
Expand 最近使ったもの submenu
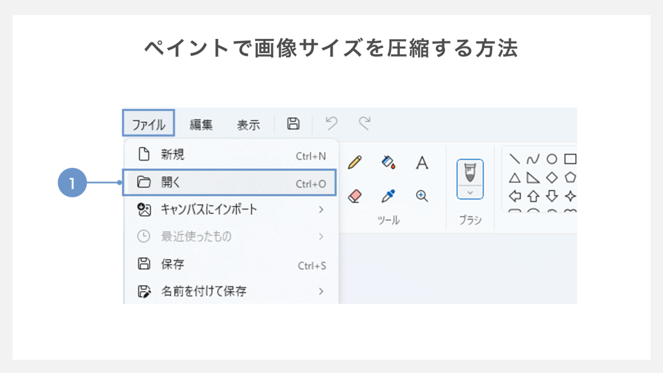click(x=231, y=237)
